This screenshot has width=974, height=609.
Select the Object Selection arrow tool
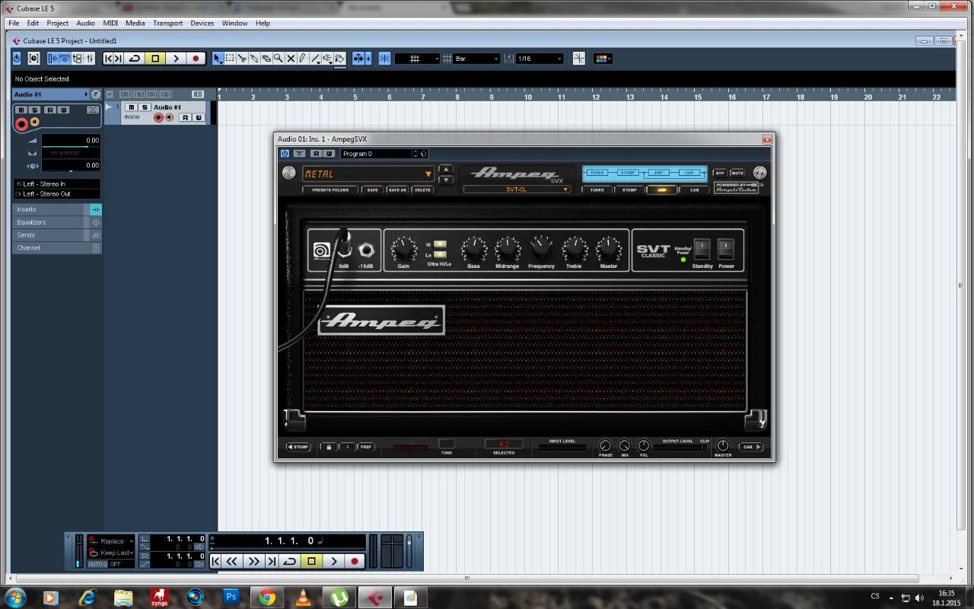point(218,59)
